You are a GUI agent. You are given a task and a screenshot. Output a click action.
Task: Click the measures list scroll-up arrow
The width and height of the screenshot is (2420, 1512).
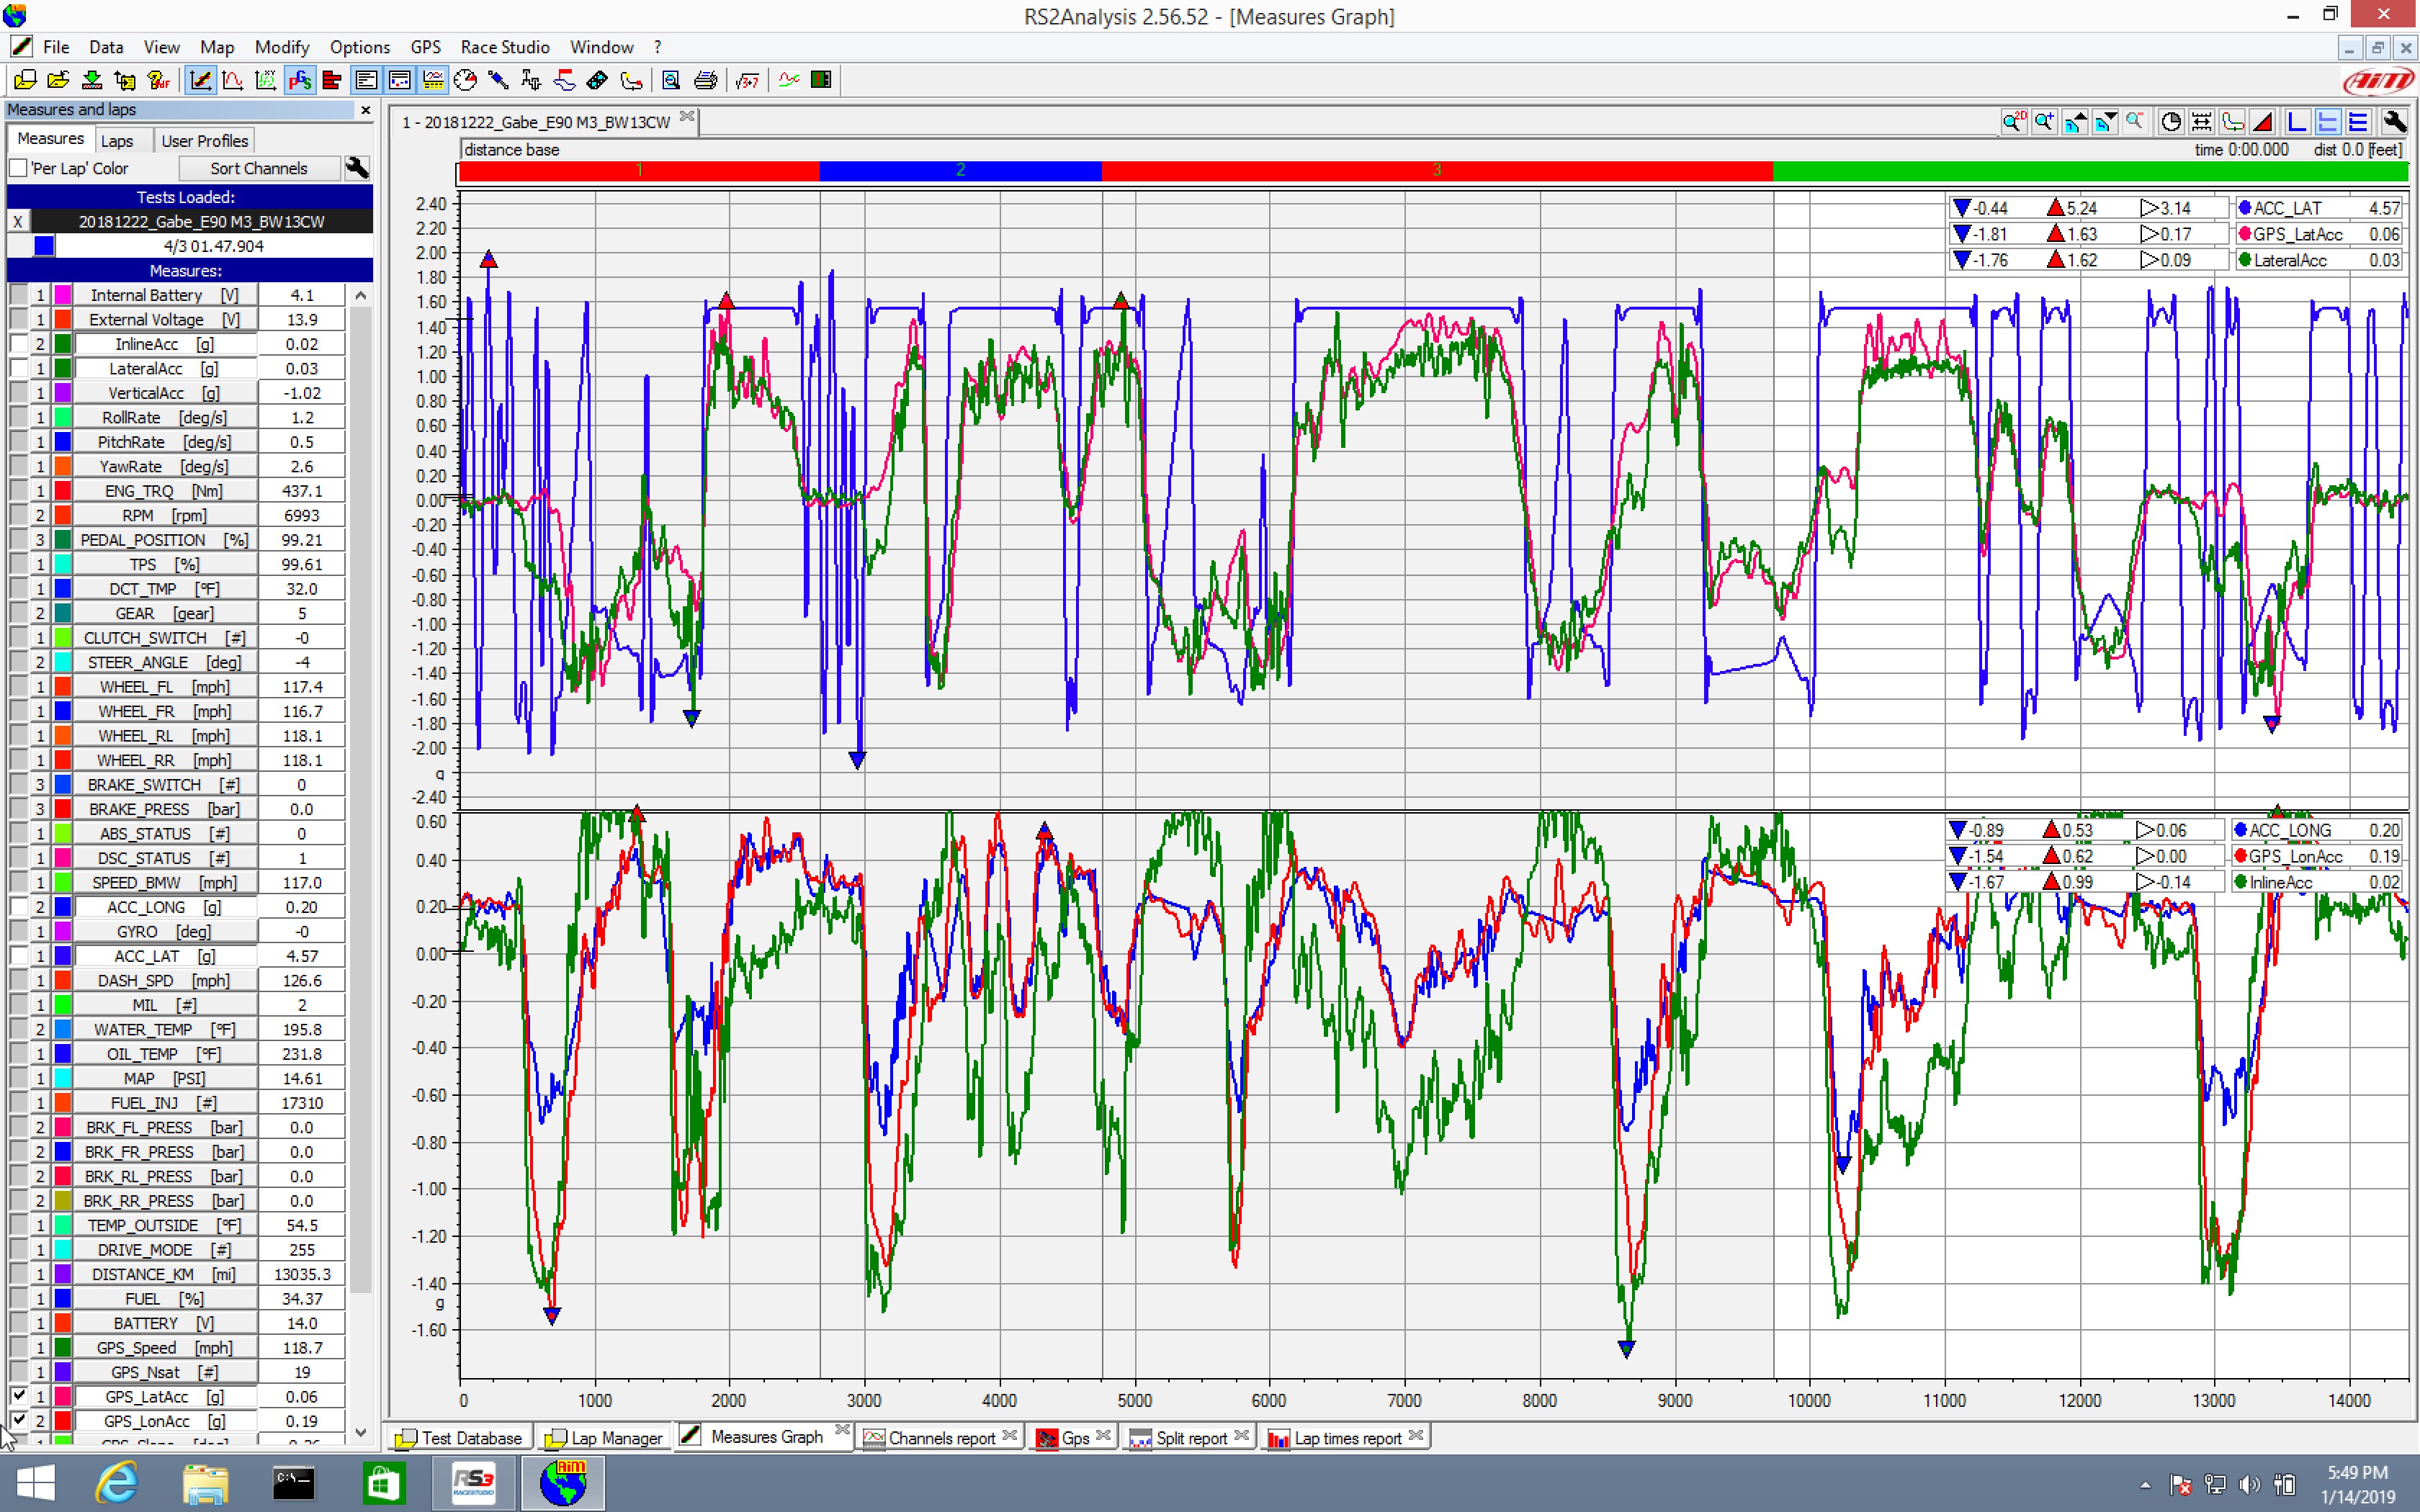click(361, 295)
